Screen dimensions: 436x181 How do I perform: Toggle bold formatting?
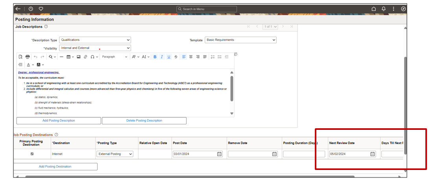point(155,57)
